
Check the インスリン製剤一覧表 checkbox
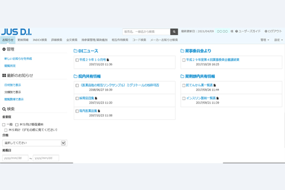pyautogui.click(x=184, y=98)
